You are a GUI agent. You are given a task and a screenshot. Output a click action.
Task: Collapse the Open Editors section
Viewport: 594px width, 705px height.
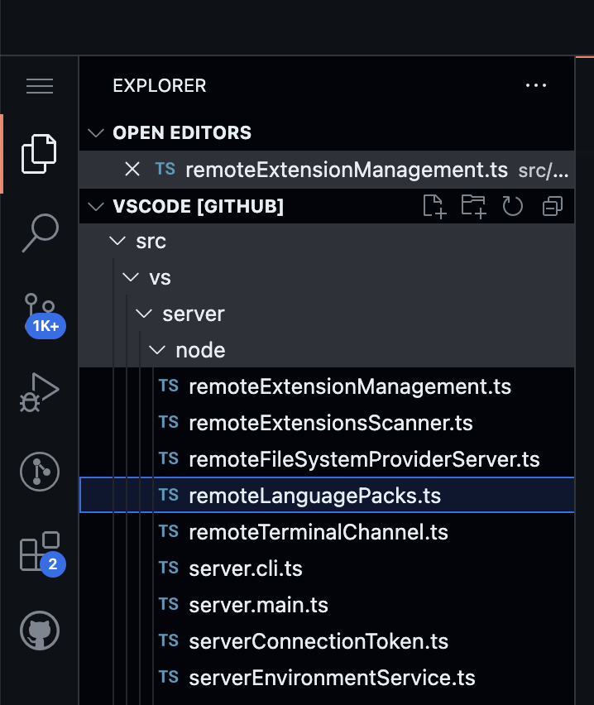[96, 132]
